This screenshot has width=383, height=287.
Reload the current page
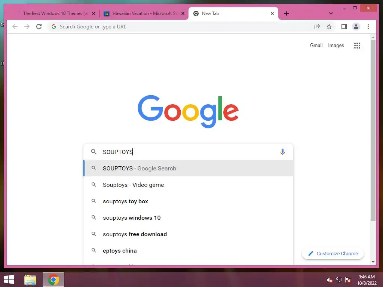tap(39, 27)
